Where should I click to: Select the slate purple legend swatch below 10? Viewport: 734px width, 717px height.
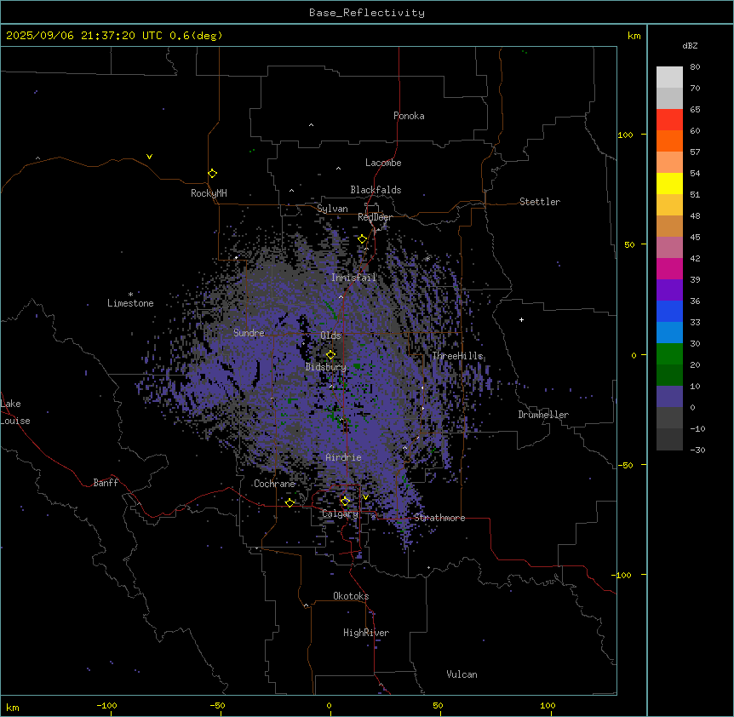tap(669, 397)
